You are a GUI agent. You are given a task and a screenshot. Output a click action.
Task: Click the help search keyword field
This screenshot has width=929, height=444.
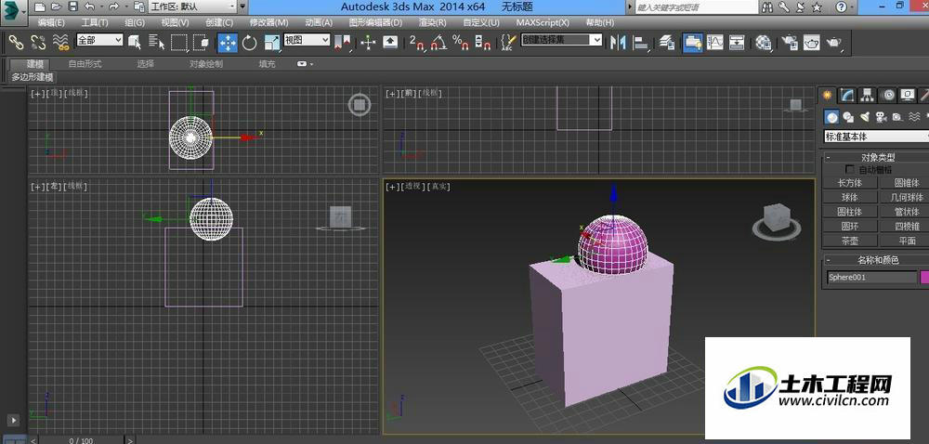click(x=696, y=7)
